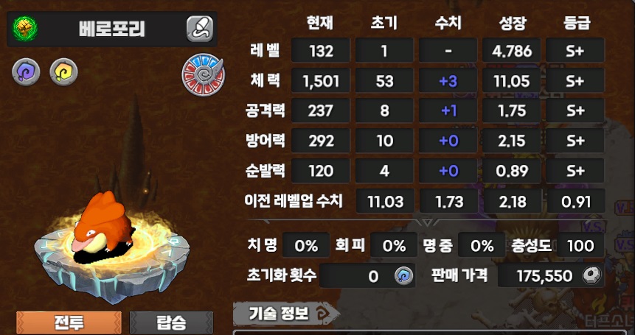Screen dimensions: 635x335
Task: Click the 판매 가격 value 175,550
Action: [x=545, y=275]
